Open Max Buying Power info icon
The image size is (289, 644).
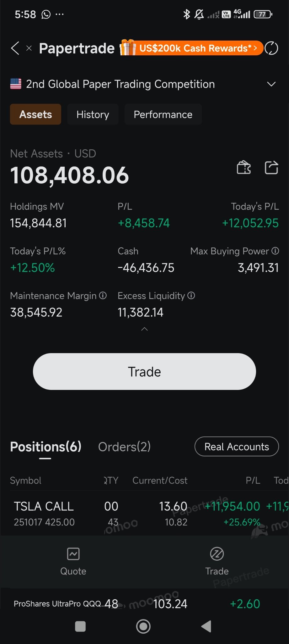(275, 251)
